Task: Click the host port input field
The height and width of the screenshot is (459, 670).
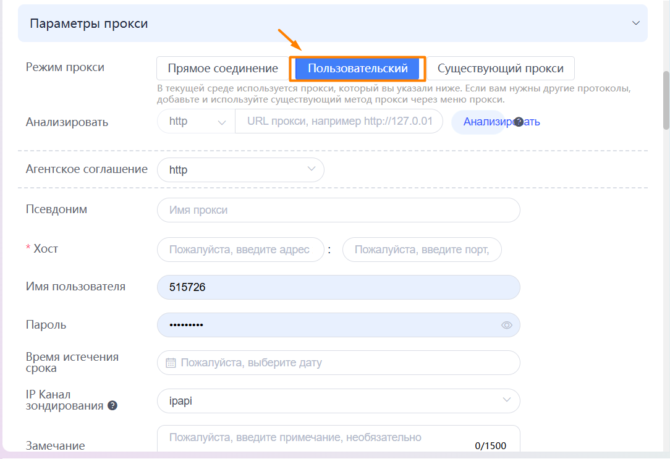Action: click(x=422, y=250)
